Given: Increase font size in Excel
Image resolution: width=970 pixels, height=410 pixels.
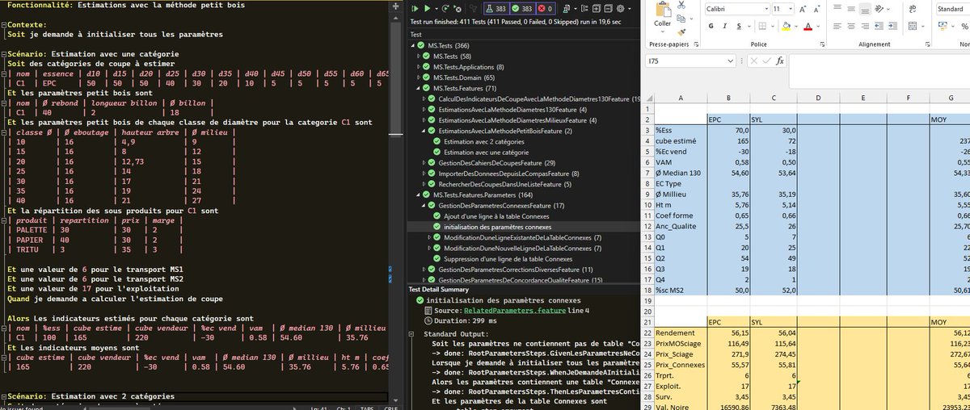Looking at the screenshot, I should [x=803, y=9].
